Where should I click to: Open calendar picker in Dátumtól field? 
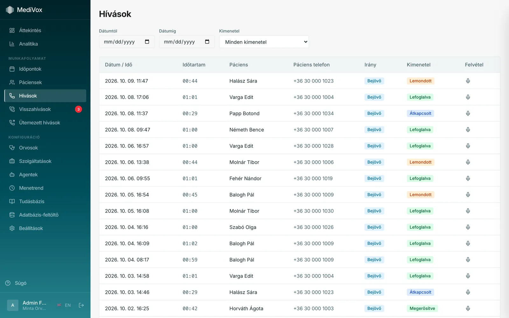pos(147,42)
